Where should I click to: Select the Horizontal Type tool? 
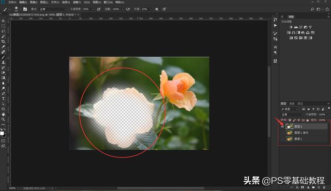[x=3, y=98]
